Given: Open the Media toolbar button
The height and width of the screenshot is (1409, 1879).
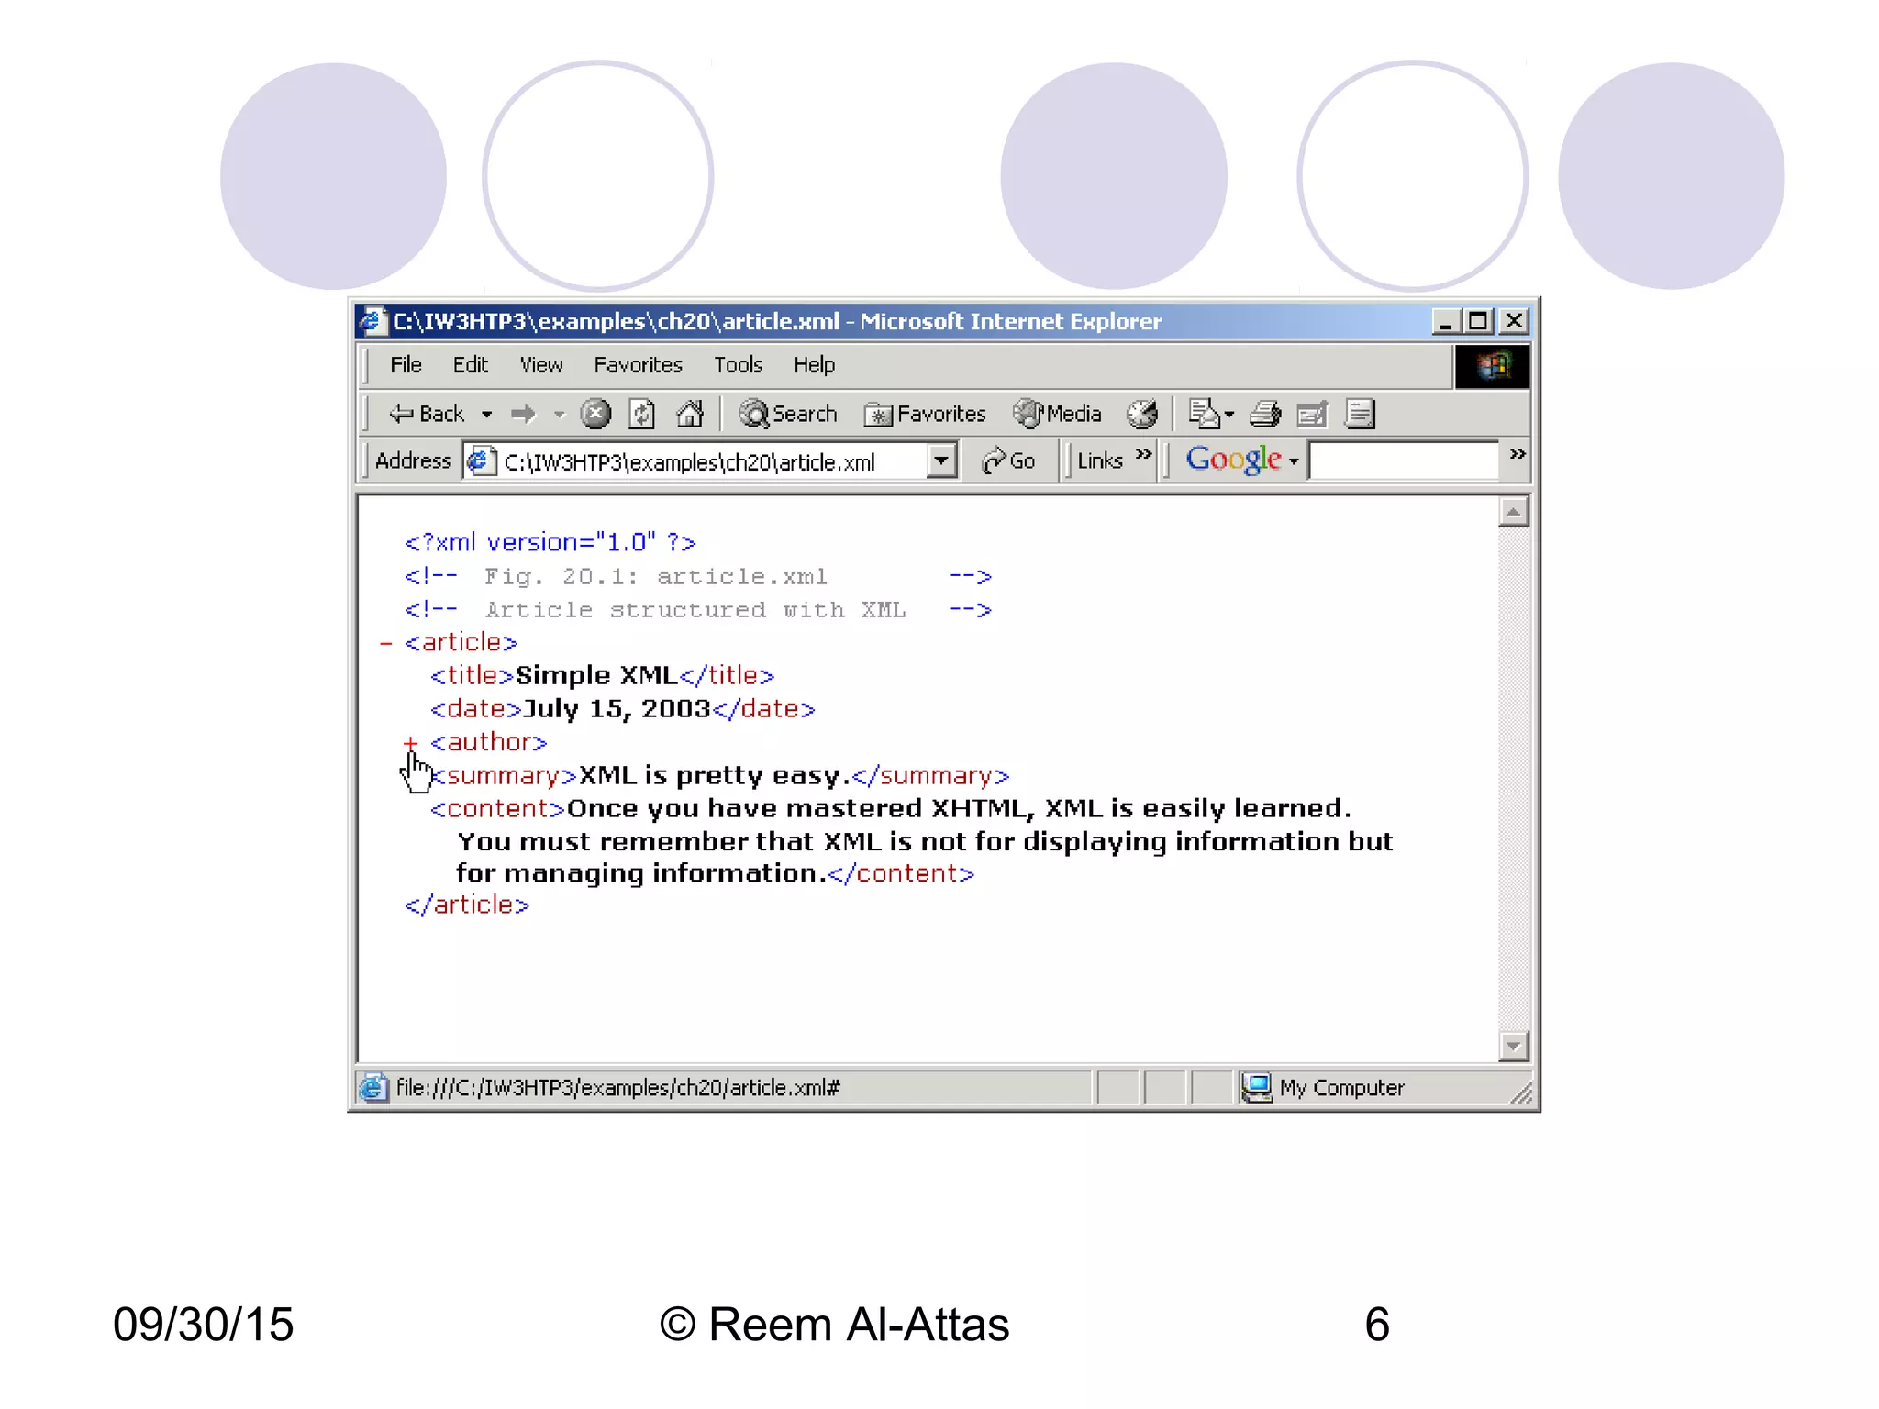Looking at the screenshot, I should (1057, 415).
